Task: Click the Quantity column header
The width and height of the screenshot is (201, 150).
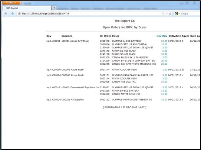Action: [x=162, y=36]
